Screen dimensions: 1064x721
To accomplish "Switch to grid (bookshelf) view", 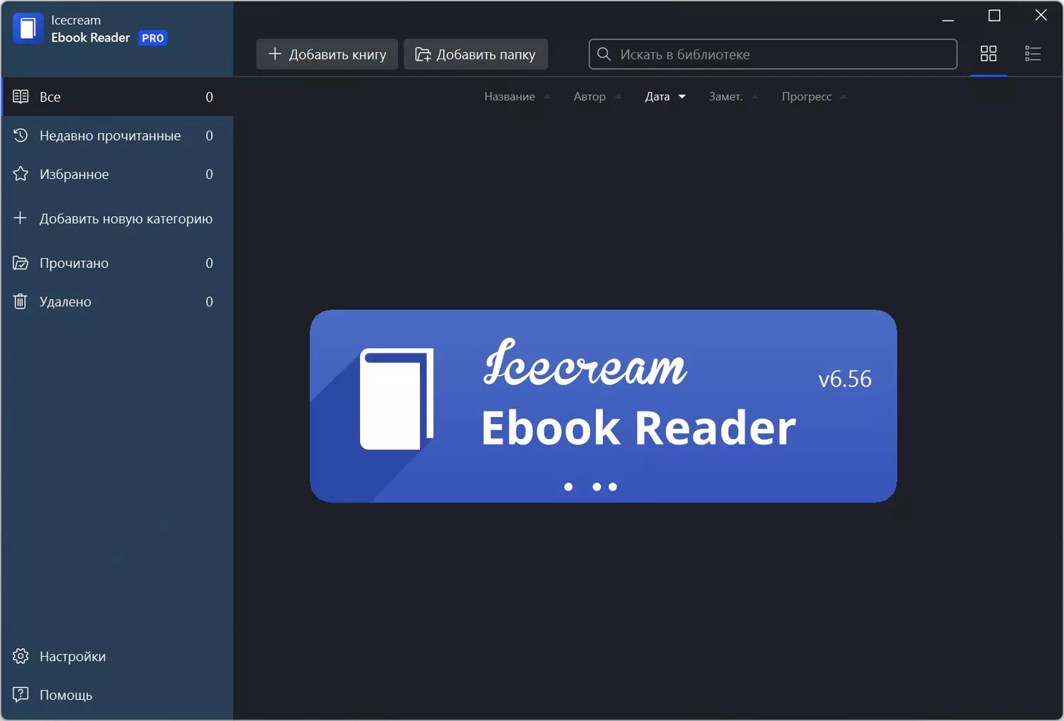I will (988, 54).
